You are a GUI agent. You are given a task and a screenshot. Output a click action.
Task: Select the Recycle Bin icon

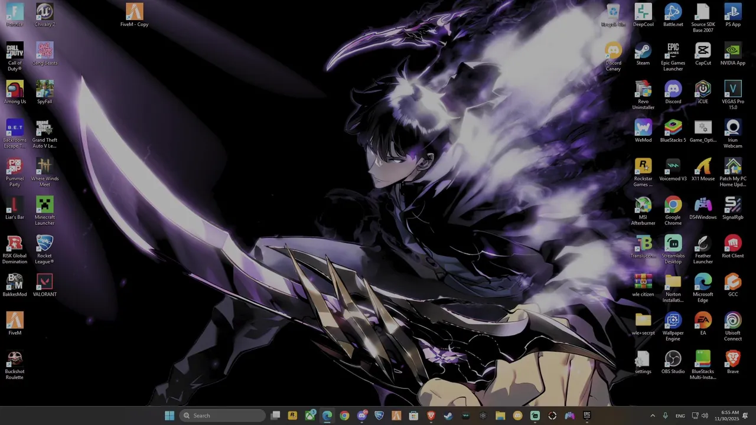(613, 15)
